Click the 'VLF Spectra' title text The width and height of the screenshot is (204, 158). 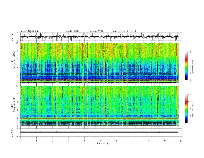point(29,31)
